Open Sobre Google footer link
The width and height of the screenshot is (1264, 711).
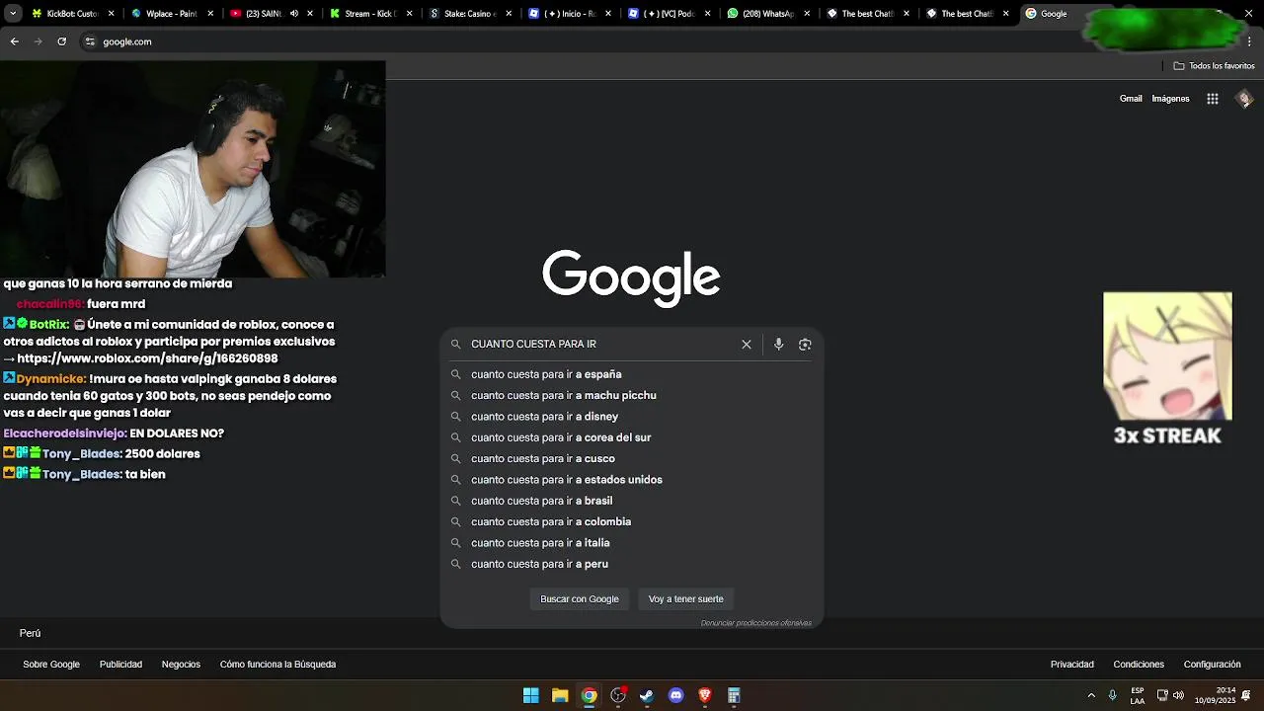click(x=51, y=665)
